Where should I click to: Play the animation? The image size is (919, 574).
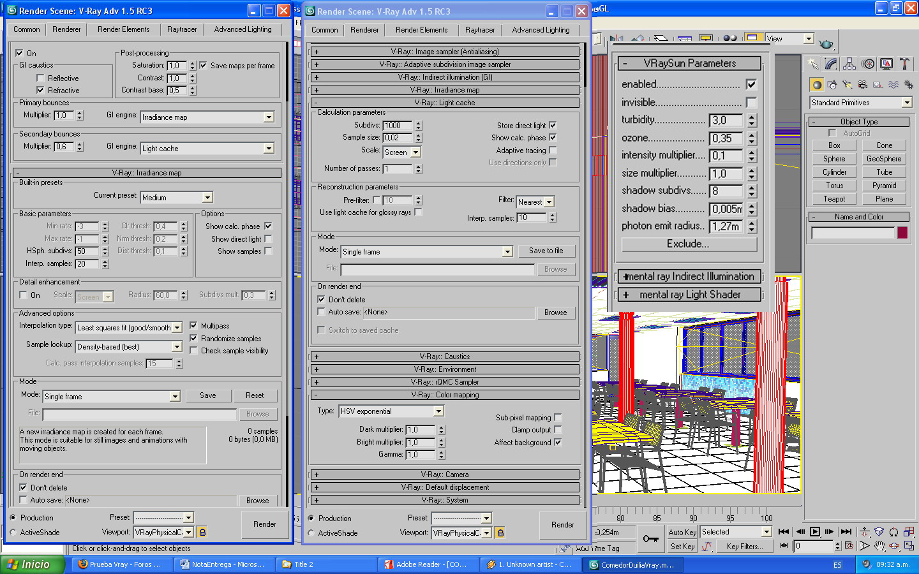point(815,531)
